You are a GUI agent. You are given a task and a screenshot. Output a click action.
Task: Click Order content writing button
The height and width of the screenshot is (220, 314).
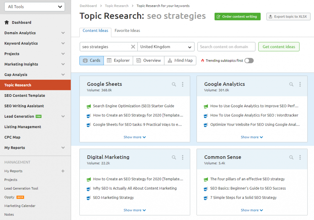238,17
